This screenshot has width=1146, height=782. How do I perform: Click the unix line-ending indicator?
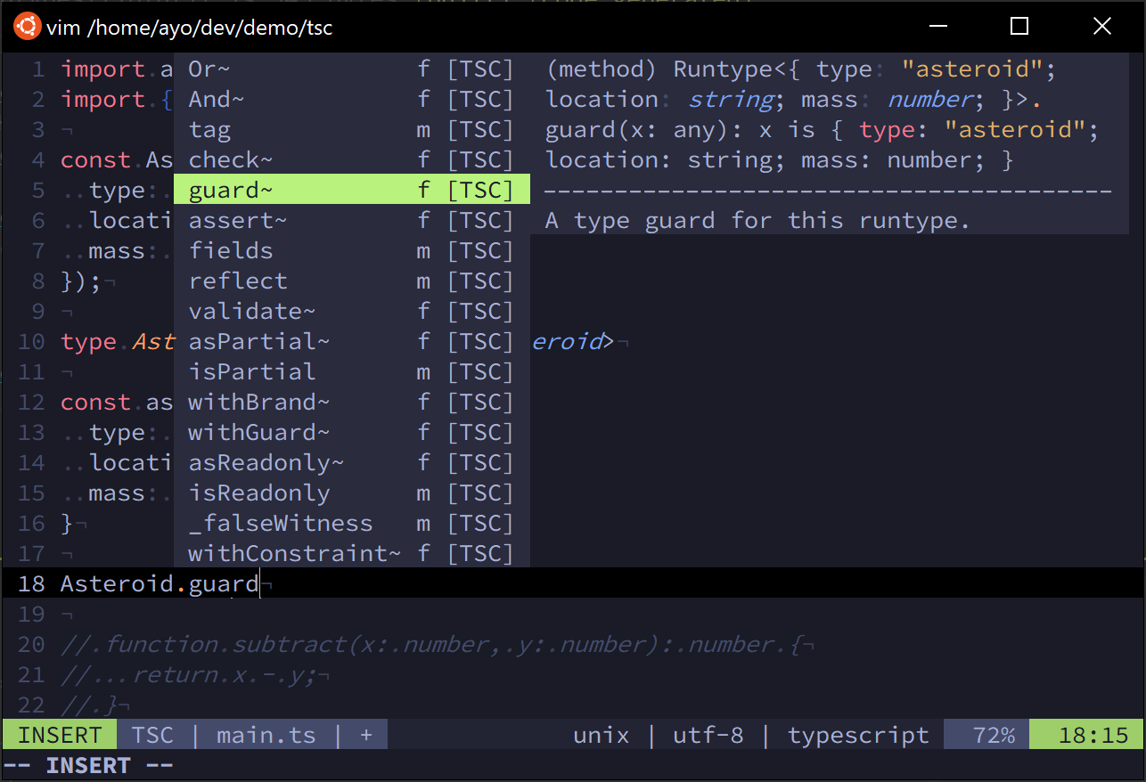[602, 734]
